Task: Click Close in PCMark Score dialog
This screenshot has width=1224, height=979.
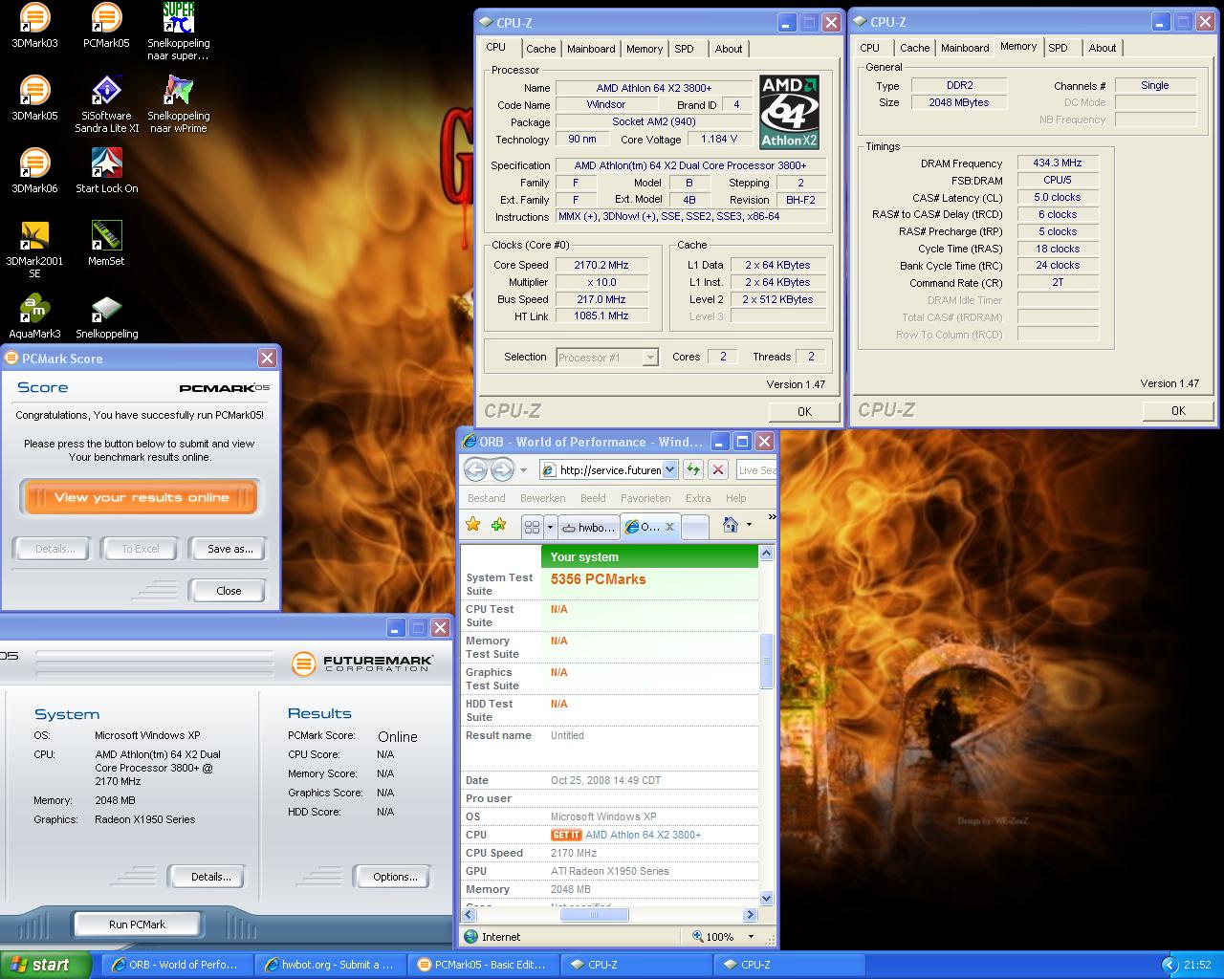Action: pos(229,591)
